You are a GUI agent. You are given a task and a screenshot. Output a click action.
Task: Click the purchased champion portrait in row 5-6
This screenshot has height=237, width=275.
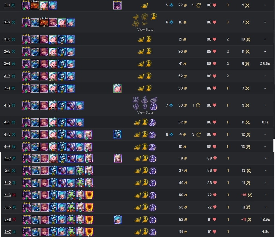pyautogui.click(x=118, y=220)
